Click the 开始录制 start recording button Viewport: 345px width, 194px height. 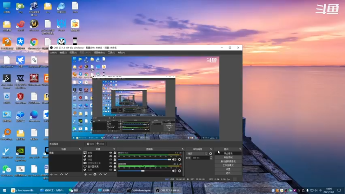[x=228, y=157]
